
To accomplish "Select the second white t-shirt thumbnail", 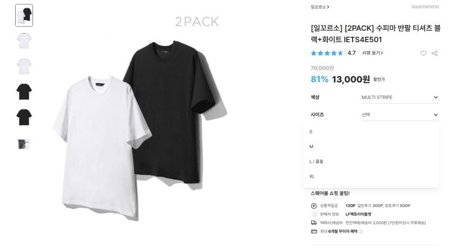I will pos(24,41).
